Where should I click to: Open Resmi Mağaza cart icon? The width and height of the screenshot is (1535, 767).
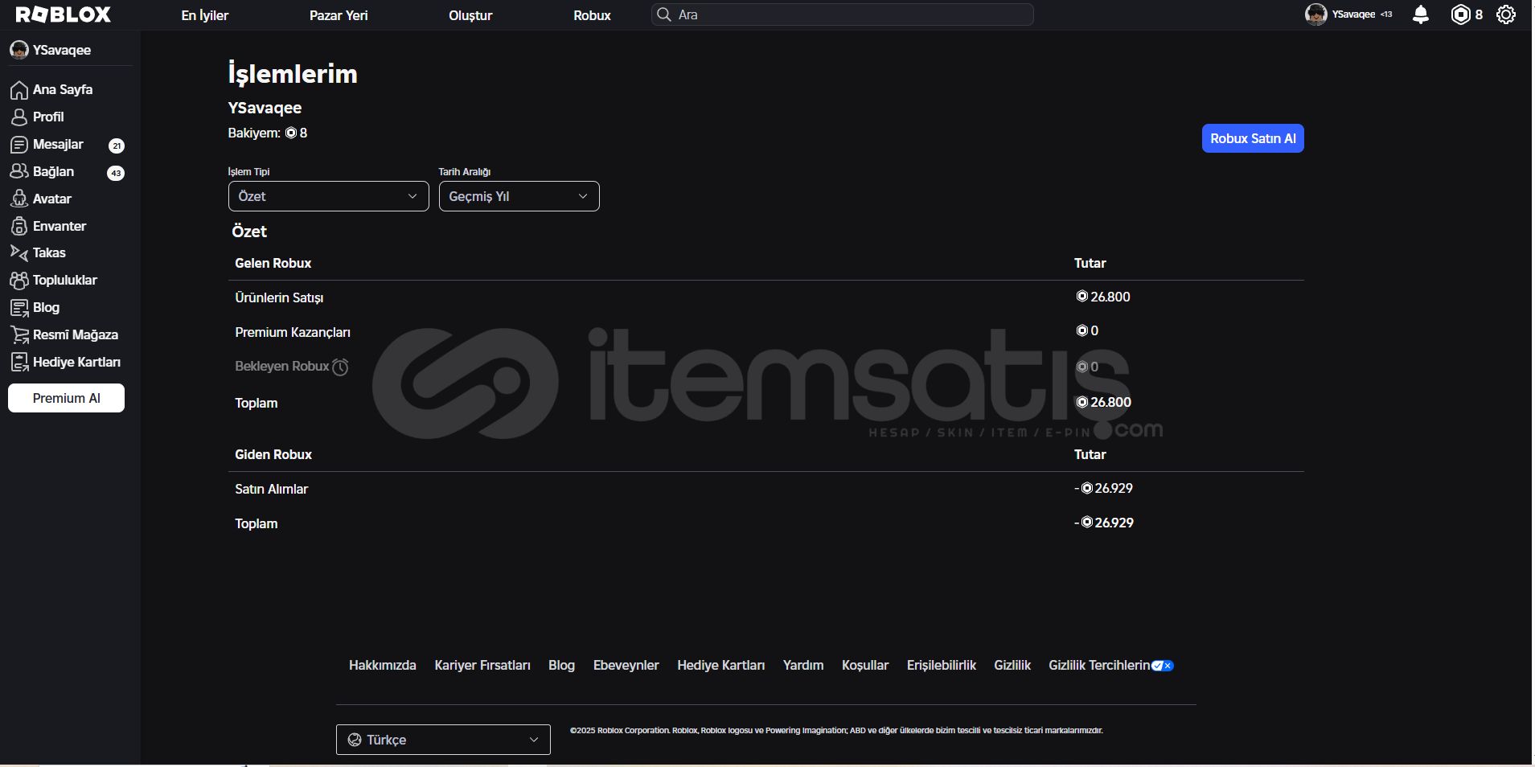coord(19,334)
